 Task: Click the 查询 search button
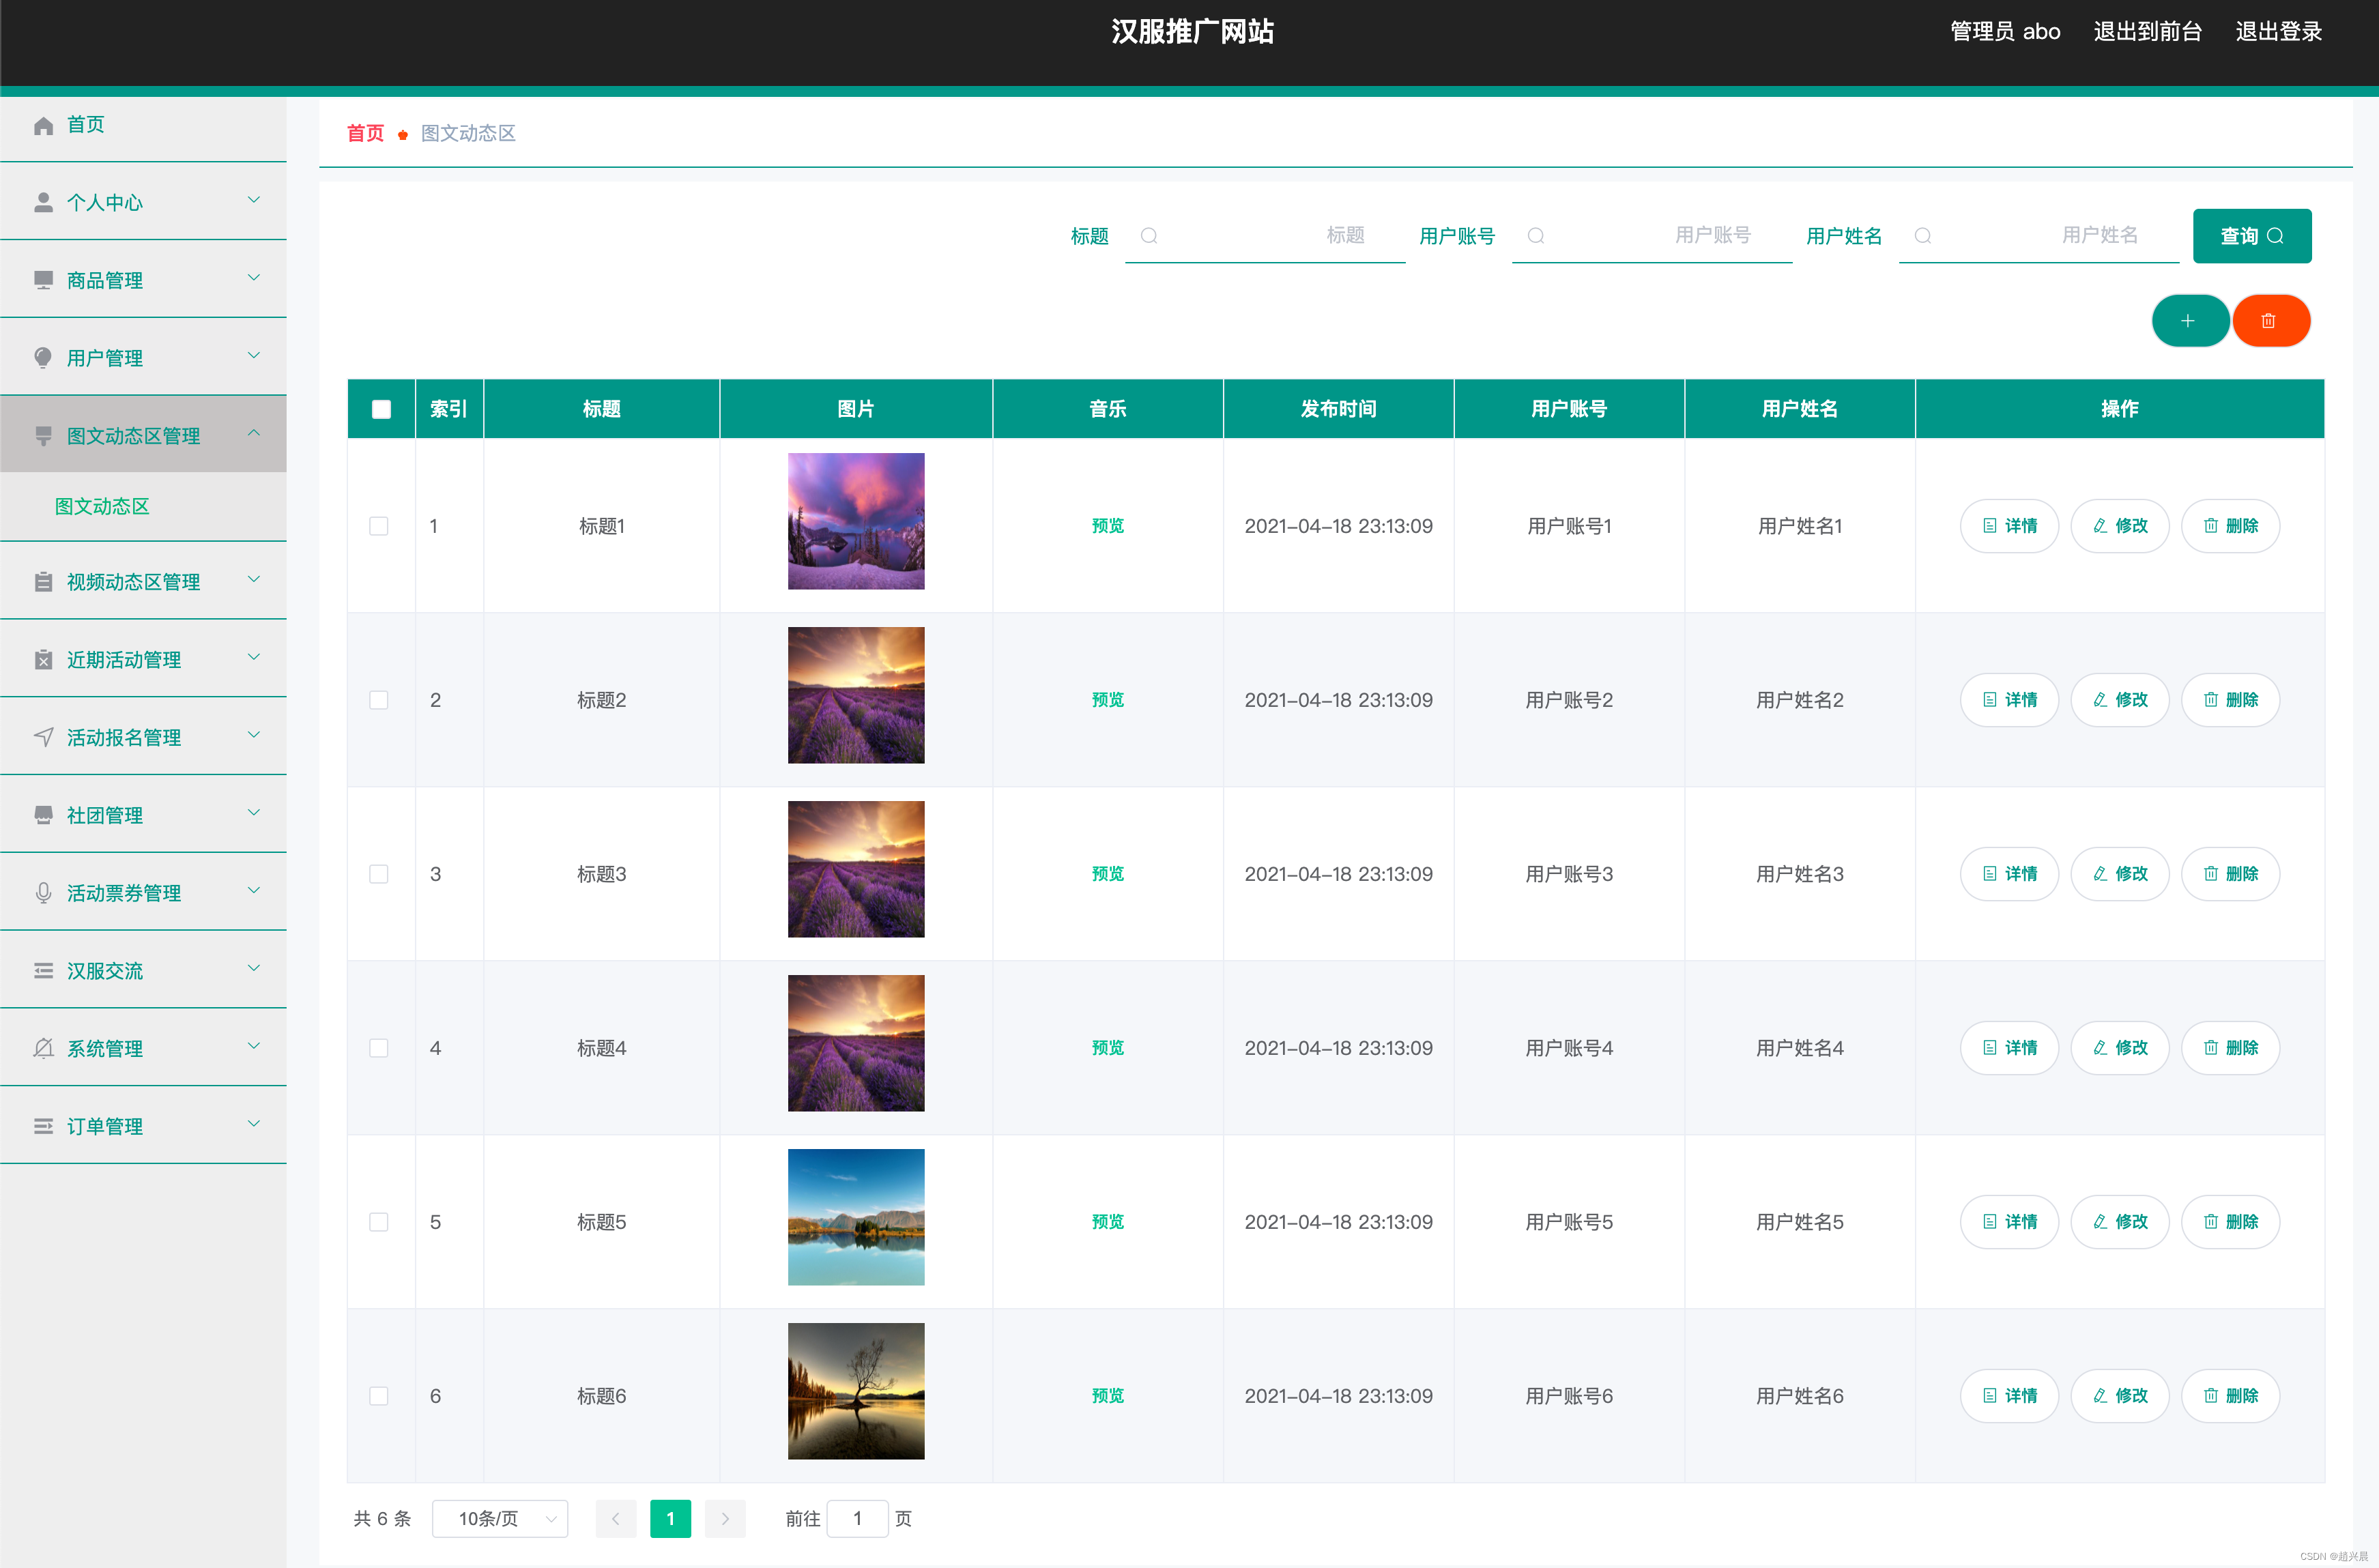point(2252,236)
